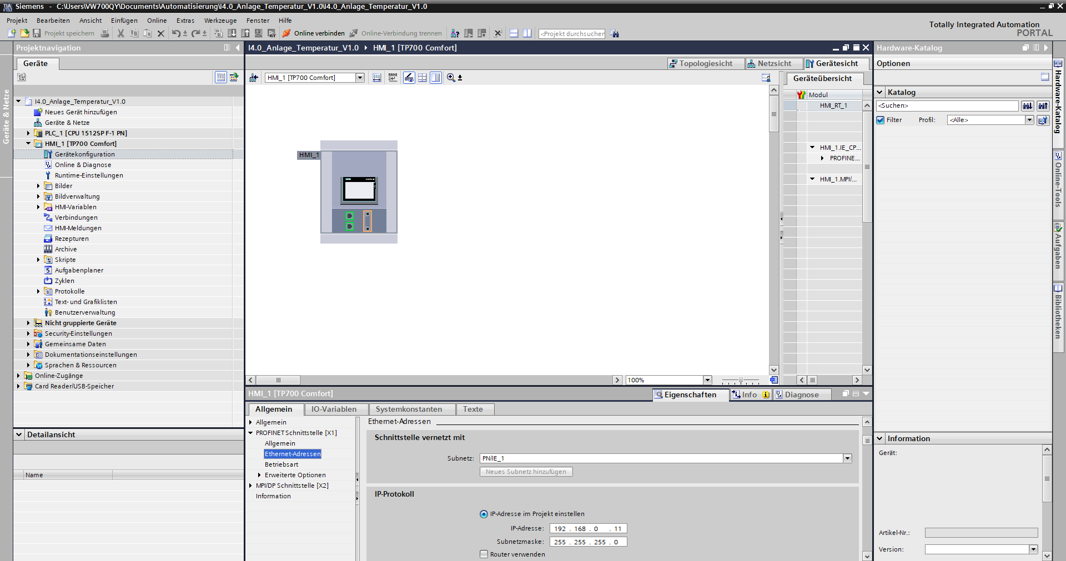Switch to the IO-Variablen tab

(x=334, y=409)
